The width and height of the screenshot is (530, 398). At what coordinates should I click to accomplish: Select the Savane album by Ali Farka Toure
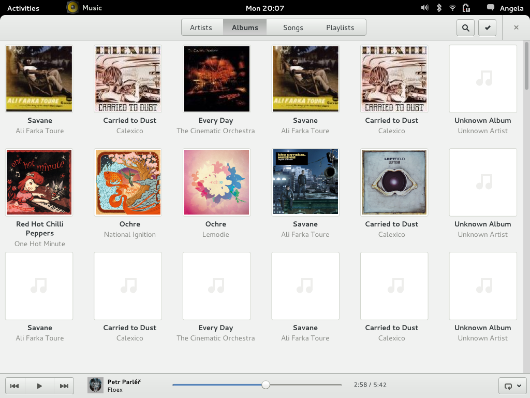[39, 79]
